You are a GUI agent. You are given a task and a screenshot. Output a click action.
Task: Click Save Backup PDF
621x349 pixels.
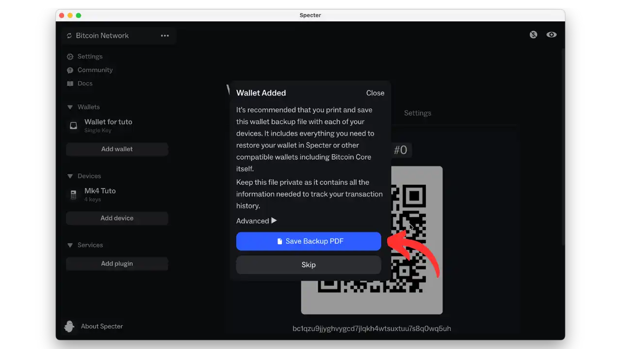click(x=309, y=241)
